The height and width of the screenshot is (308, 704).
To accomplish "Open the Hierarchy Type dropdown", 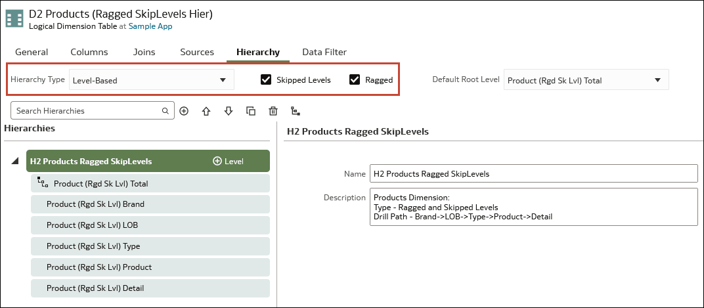I will [151, 80].
